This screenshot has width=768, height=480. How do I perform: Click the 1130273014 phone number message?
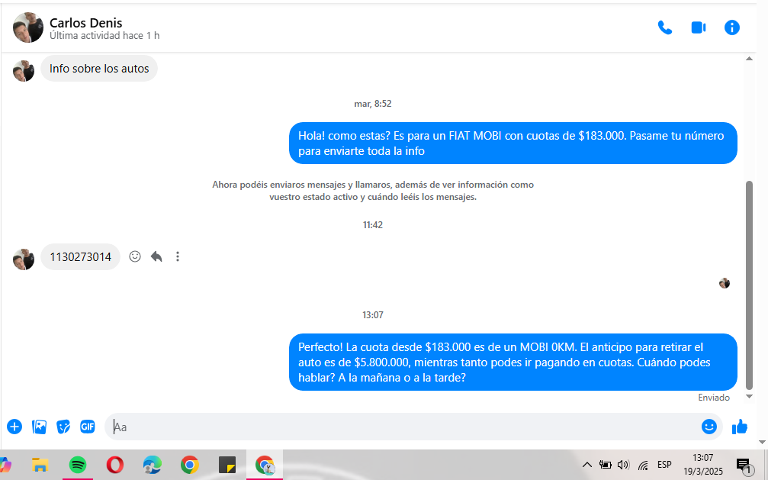click(x=80, y=257)
